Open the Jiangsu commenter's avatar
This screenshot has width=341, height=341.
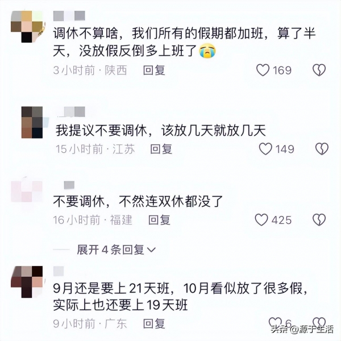(32, 122)
